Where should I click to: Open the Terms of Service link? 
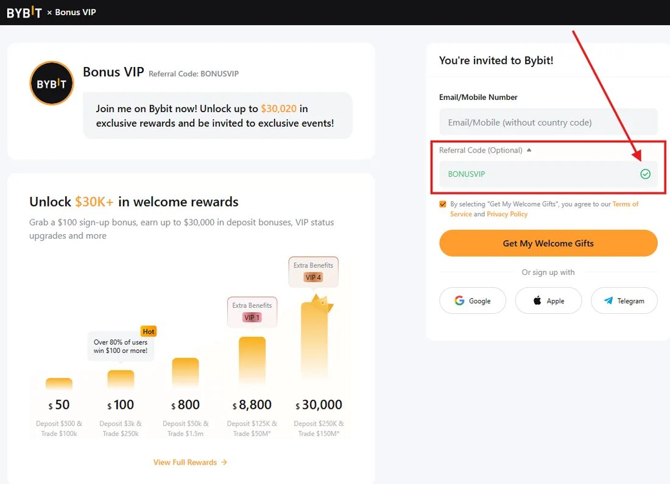click(626, 204)
